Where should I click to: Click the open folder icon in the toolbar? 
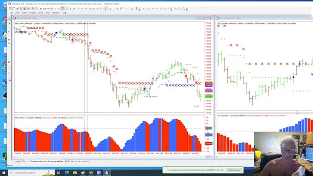[18, 9]
